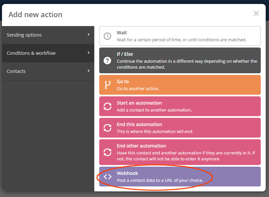269x197 pixels.
Task: Open the Contacts category
Action: (x=48, y=71)
